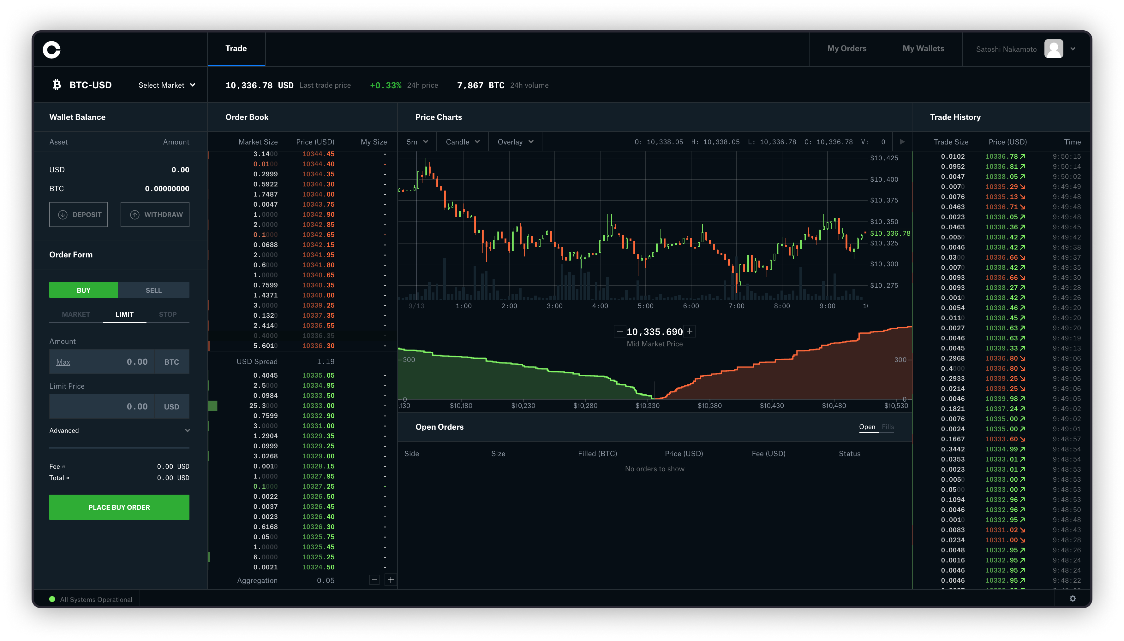
Task: Click the PLACE BUY ORDER button
Action: [119, 507]
